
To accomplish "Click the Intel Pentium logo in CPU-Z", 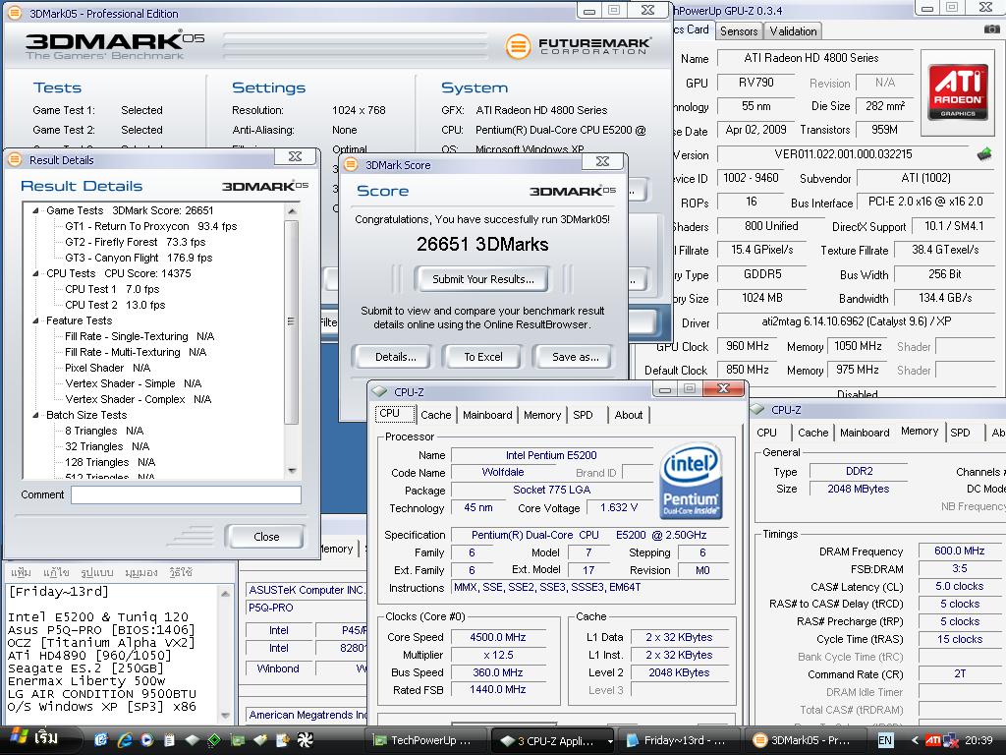I will 692,481.
